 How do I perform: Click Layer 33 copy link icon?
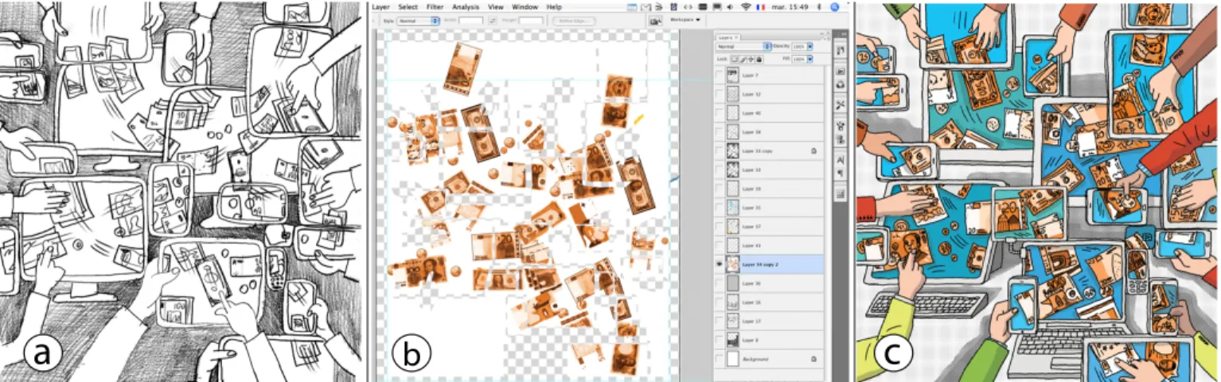tap(813, 151)
